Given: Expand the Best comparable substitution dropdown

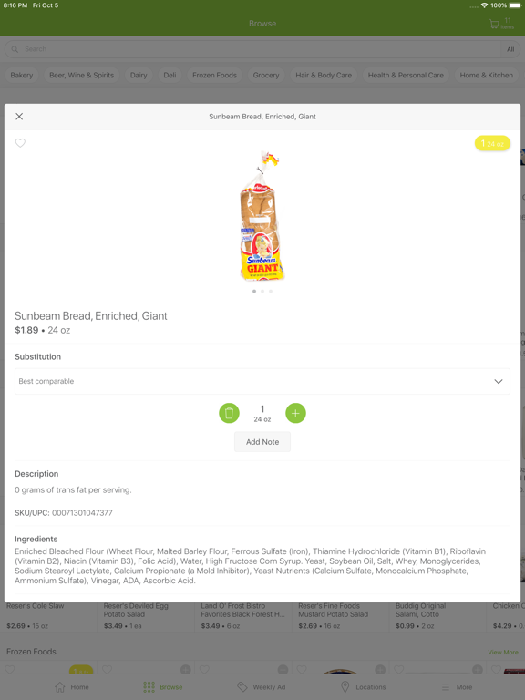Looking at the screenshot, I should point(262,381).
